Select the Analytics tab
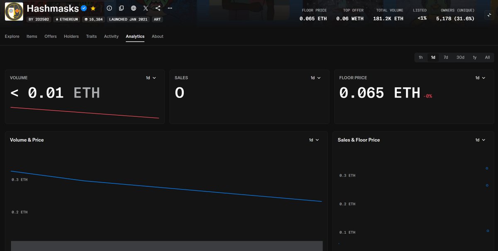This screenshot has width=498, height=251. click(x=135, y=36)
